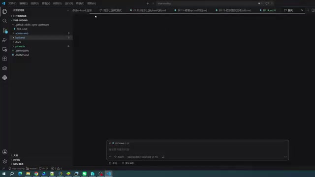Screen dimensions: 315x177
Task: Click the sync changes indicator in status bar
Action: pyautogui.click(x=44, y=169)
